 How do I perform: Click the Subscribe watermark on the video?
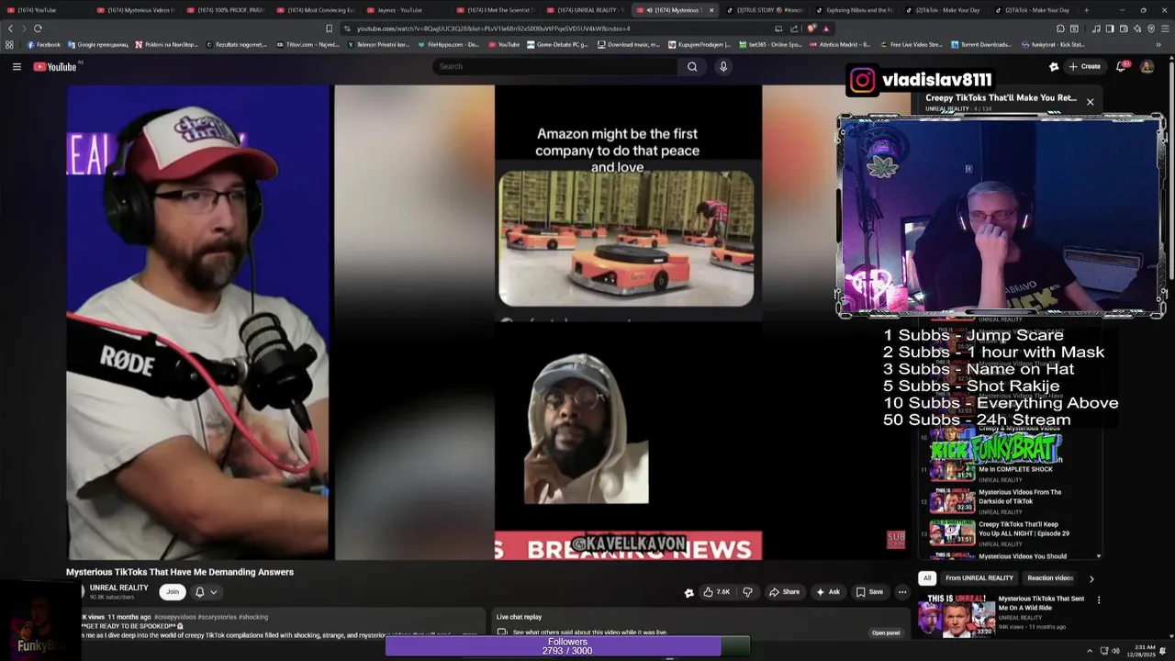[896, 540]
